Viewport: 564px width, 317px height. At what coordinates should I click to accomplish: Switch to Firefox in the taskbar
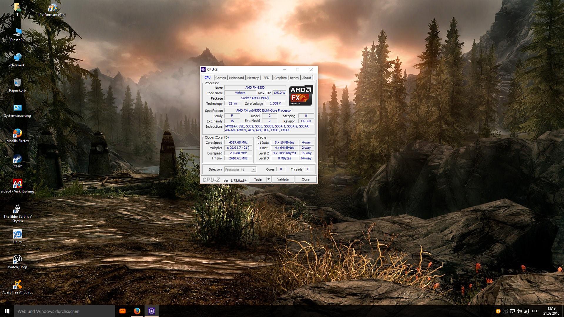[137, 311]
